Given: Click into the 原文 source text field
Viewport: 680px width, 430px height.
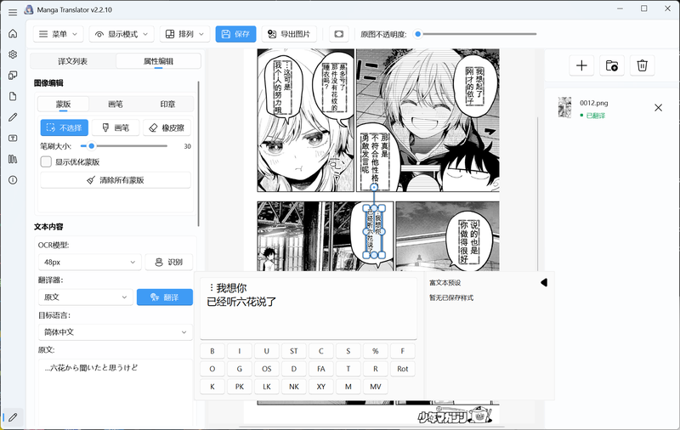Looking at the screenshot, I should click(x=116, y=393).
